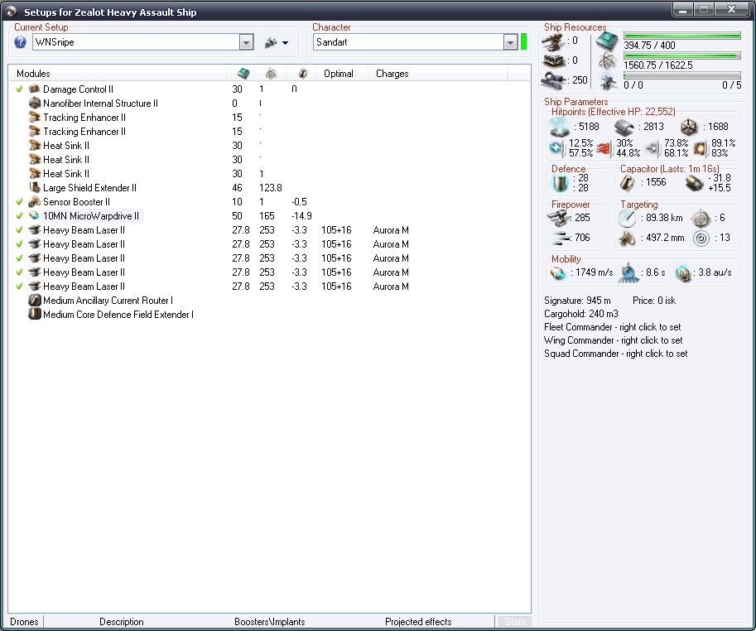Screen dimensions: 756x631
Task: Toggle the active checkmark on Damage Control II
Action: [x=19, y=89]
